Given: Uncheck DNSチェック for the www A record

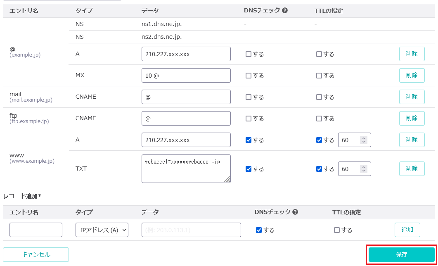Looking at the screenshot, I should pos(249,140).
